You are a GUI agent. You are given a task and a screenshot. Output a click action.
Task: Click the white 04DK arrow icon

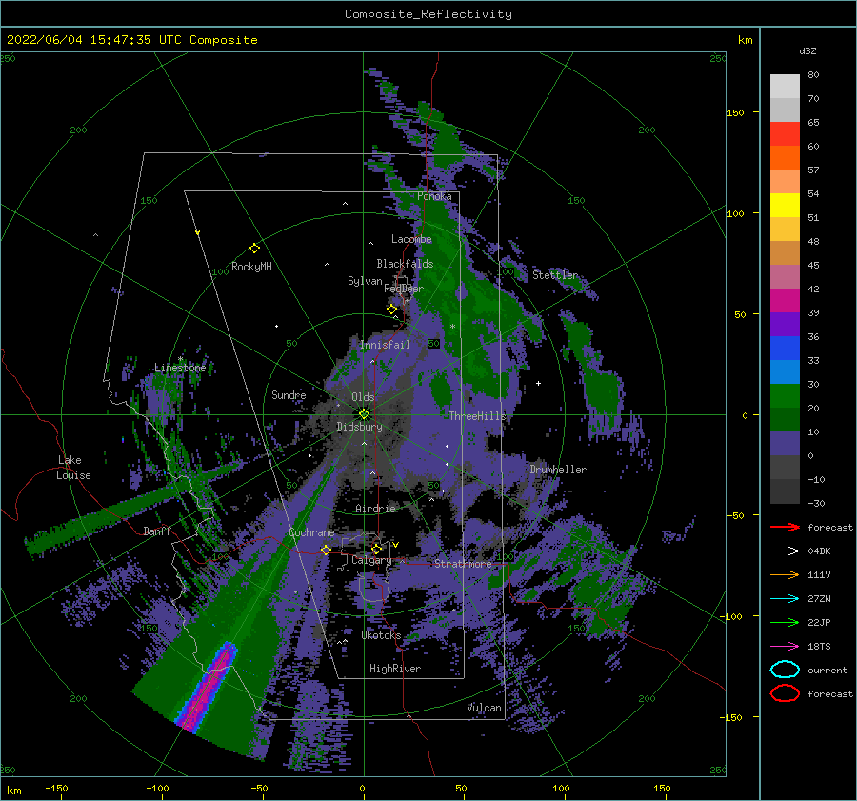(785, 551)
